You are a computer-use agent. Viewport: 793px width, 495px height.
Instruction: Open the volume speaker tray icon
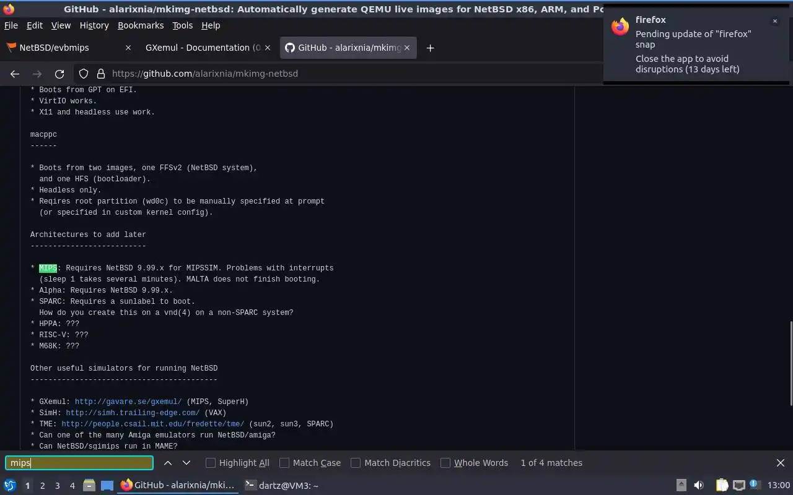click(x=699, y=486)
